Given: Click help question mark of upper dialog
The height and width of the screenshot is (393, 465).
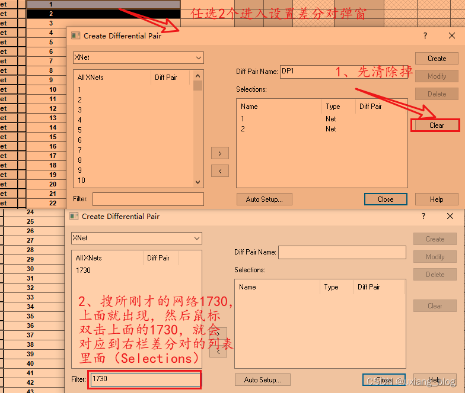Looking at the screenshot, I should point(425,36).
